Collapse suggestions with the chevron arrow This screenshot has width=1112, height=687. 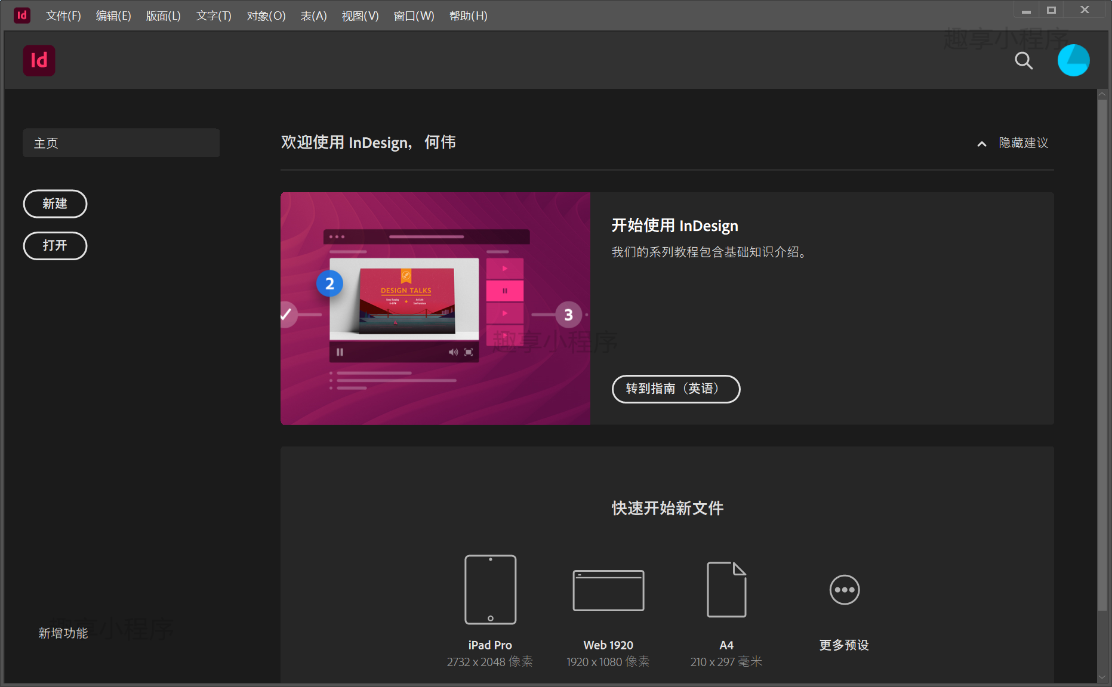point(981,143)
